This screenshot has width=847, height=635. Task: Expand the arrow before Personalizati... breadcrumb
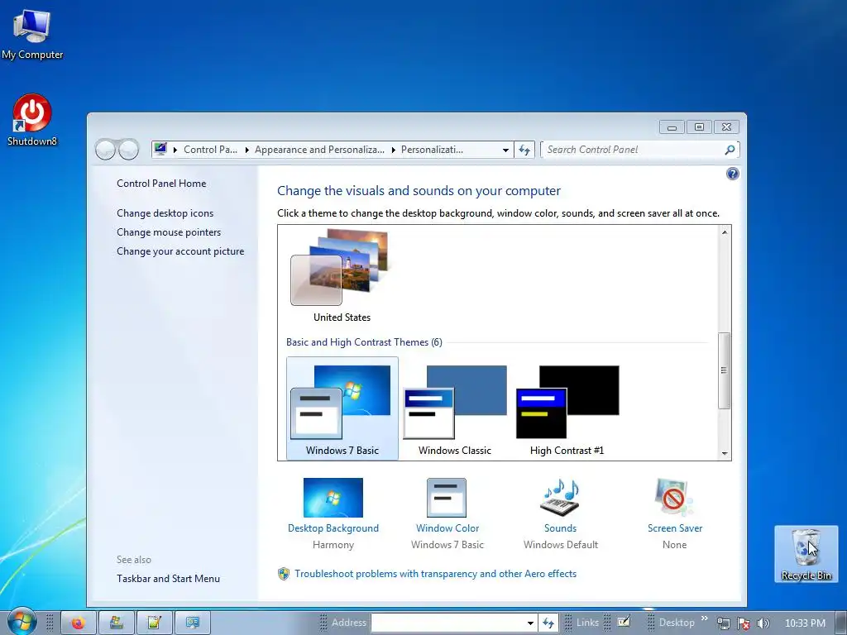coord(393,150)
